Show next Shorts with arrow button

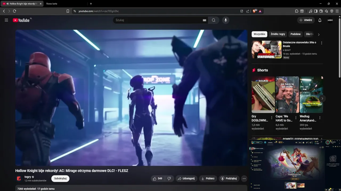(322, 98)
